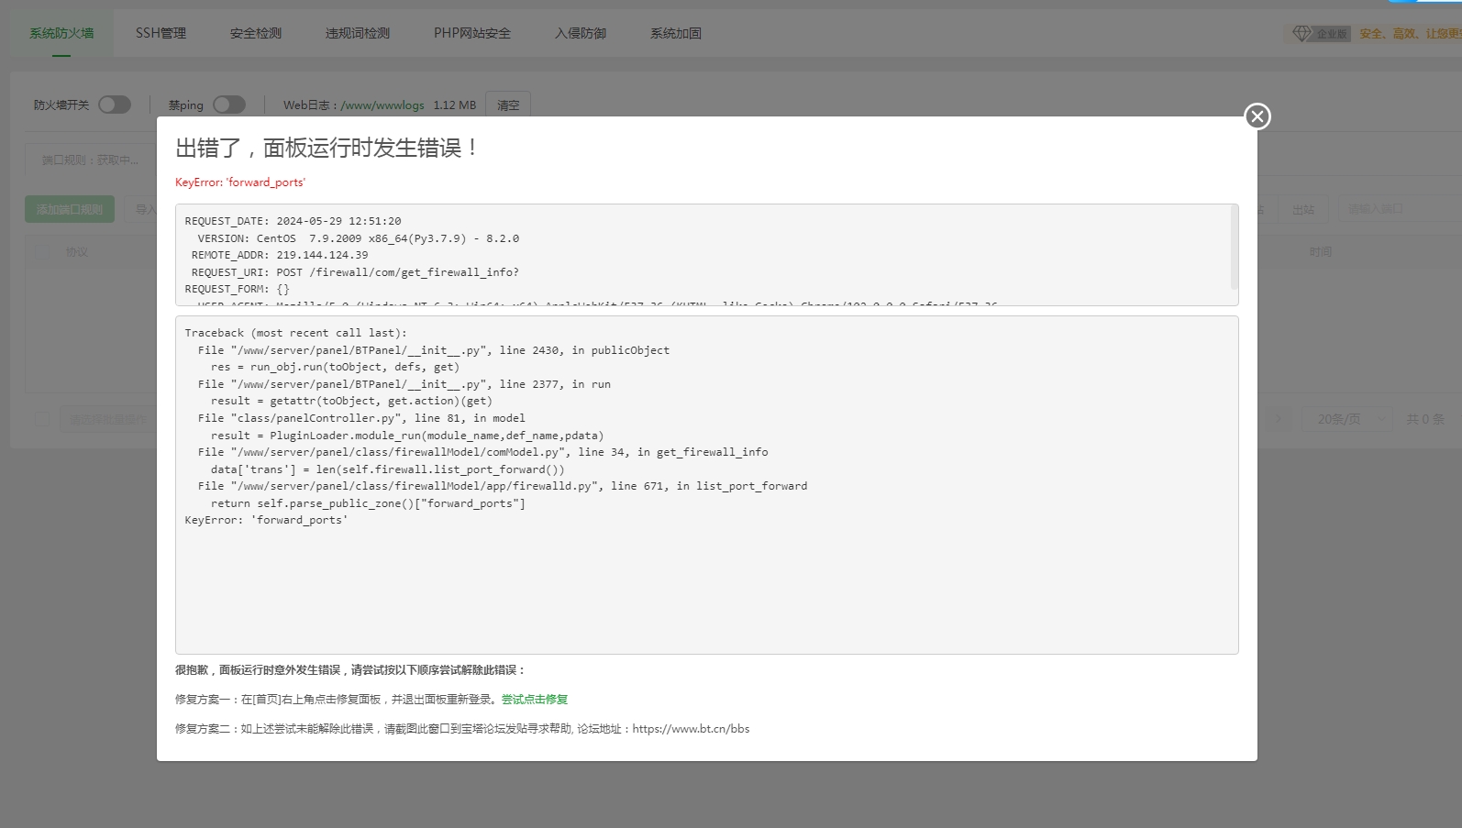Click the 时间 column header
The height and width of the screenshot is (828, 1462).
1320,251
